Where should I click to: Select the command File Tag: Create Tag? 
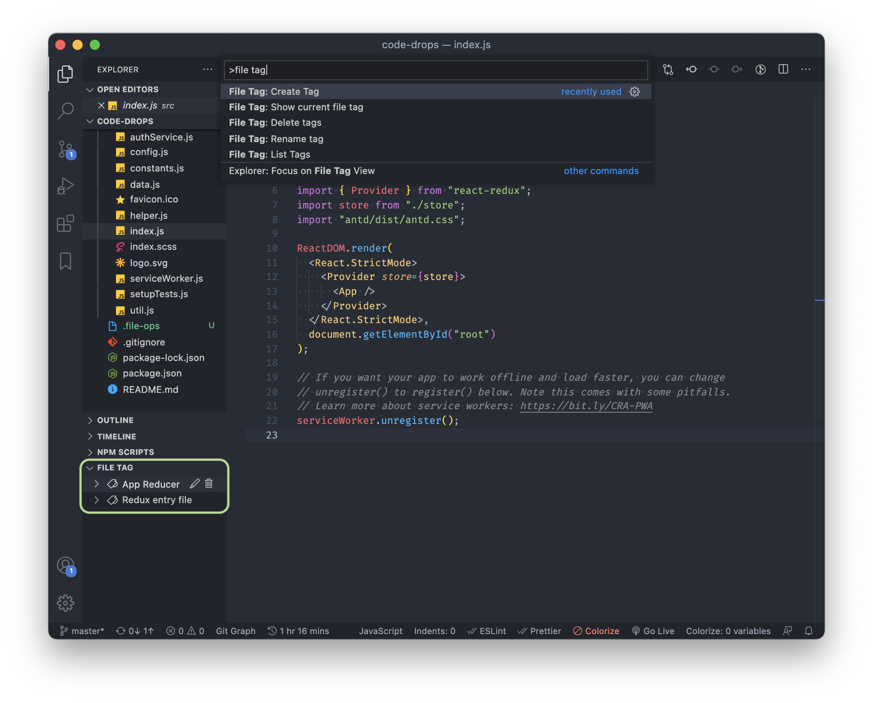tap(302, 91)
